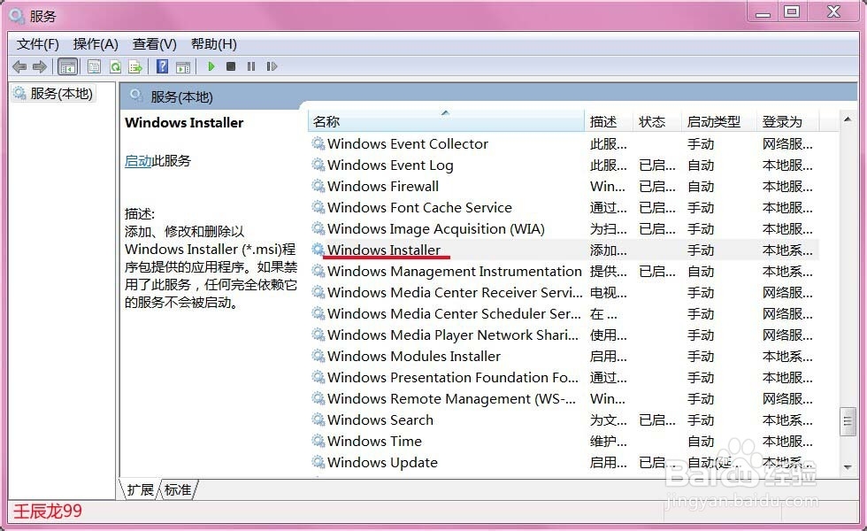Open the Properties toolbar icon
The height and width of the screenshot is (531, 867).
point(94,67)
